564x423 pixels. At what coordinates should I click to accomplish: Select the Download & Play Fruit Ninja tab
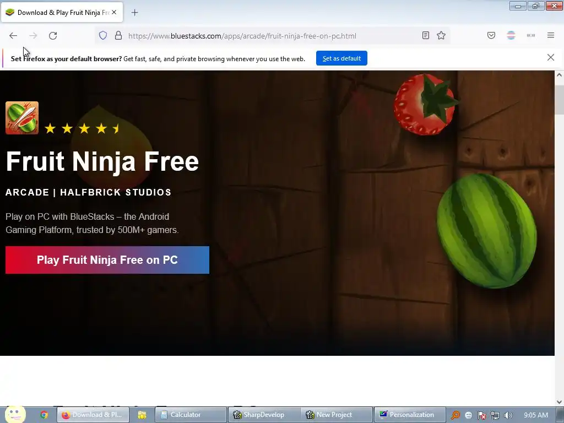tap(62, 12)
